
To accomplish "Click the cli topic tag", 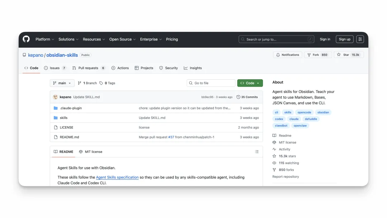I will click(276, 112).
